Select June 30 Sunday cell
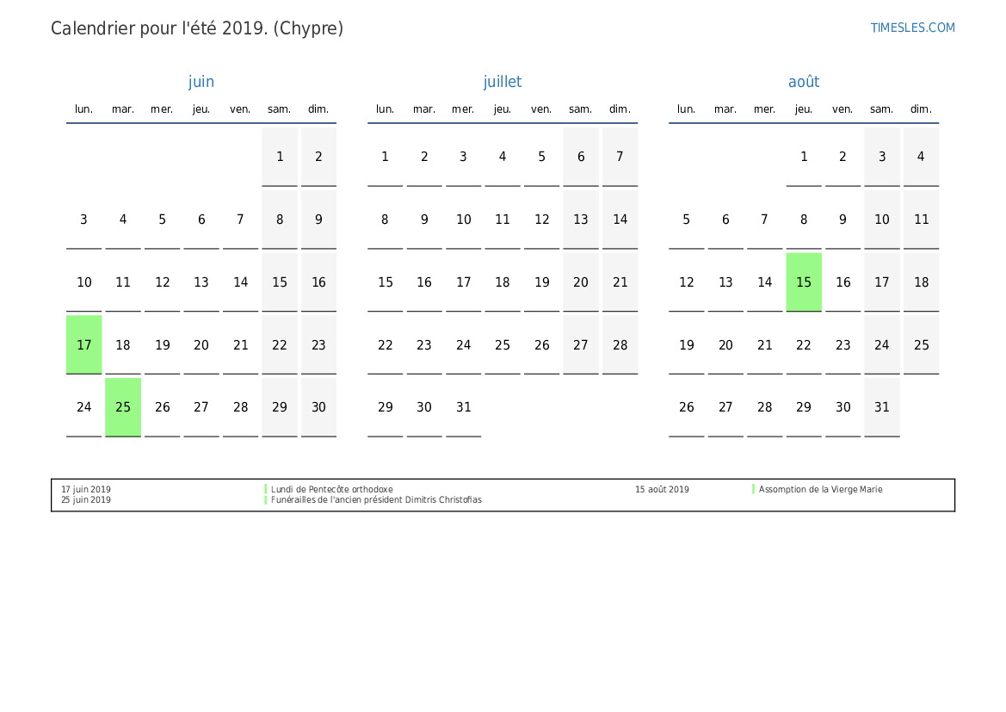1006x712 pixels. click(318, 407)
